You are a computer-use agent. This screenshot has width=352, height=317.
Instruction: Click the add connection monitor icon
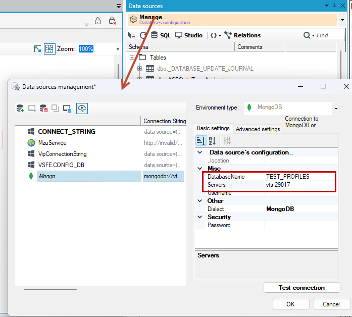click(32, 109)
